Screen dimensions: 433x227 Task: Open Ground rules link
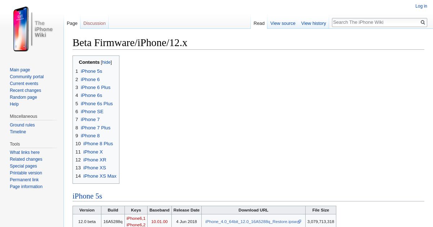(x=22, y=125)
